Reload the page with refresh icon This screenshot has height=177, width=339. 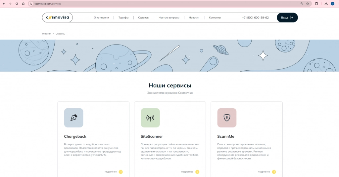[x=17, y=4]
